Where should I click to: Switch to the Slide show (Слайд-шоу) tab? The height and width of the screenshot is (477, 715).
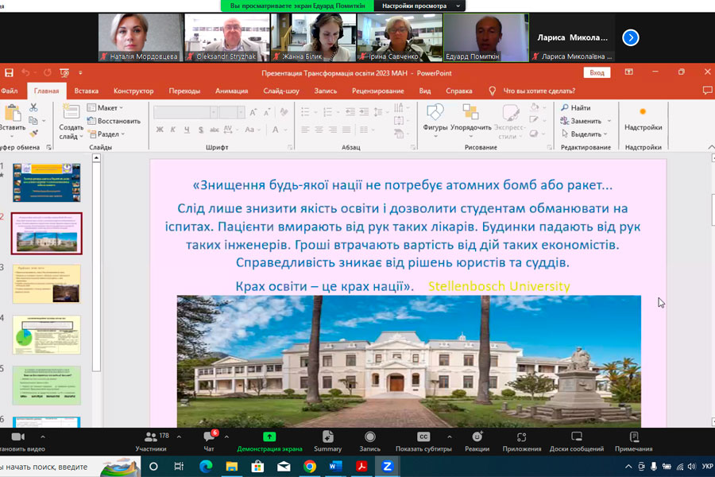pos(281,91)
